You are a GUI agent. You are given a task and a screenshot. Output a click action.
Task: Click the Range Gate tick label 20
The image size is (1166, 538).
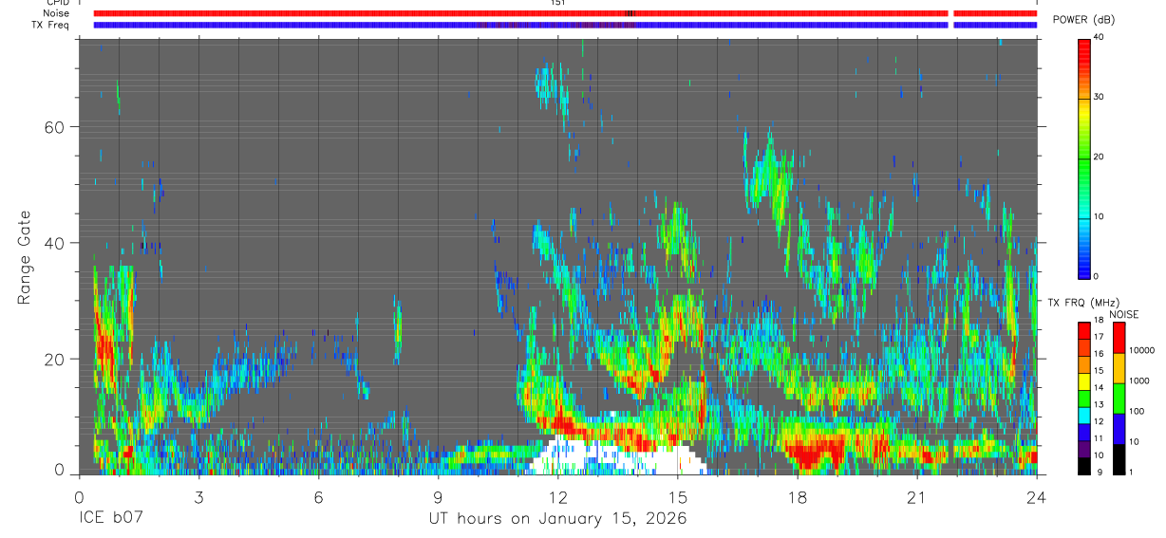pos(53,359)
